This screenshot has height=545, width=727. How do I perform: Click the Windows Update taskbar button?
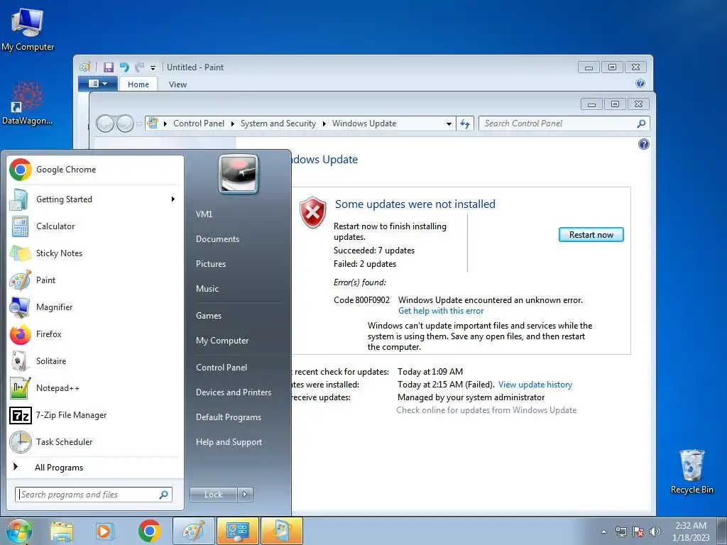point(282,531)
